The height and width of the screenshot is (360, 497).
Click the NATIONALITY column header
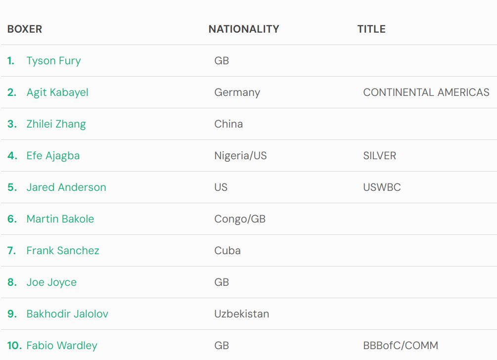244,29
